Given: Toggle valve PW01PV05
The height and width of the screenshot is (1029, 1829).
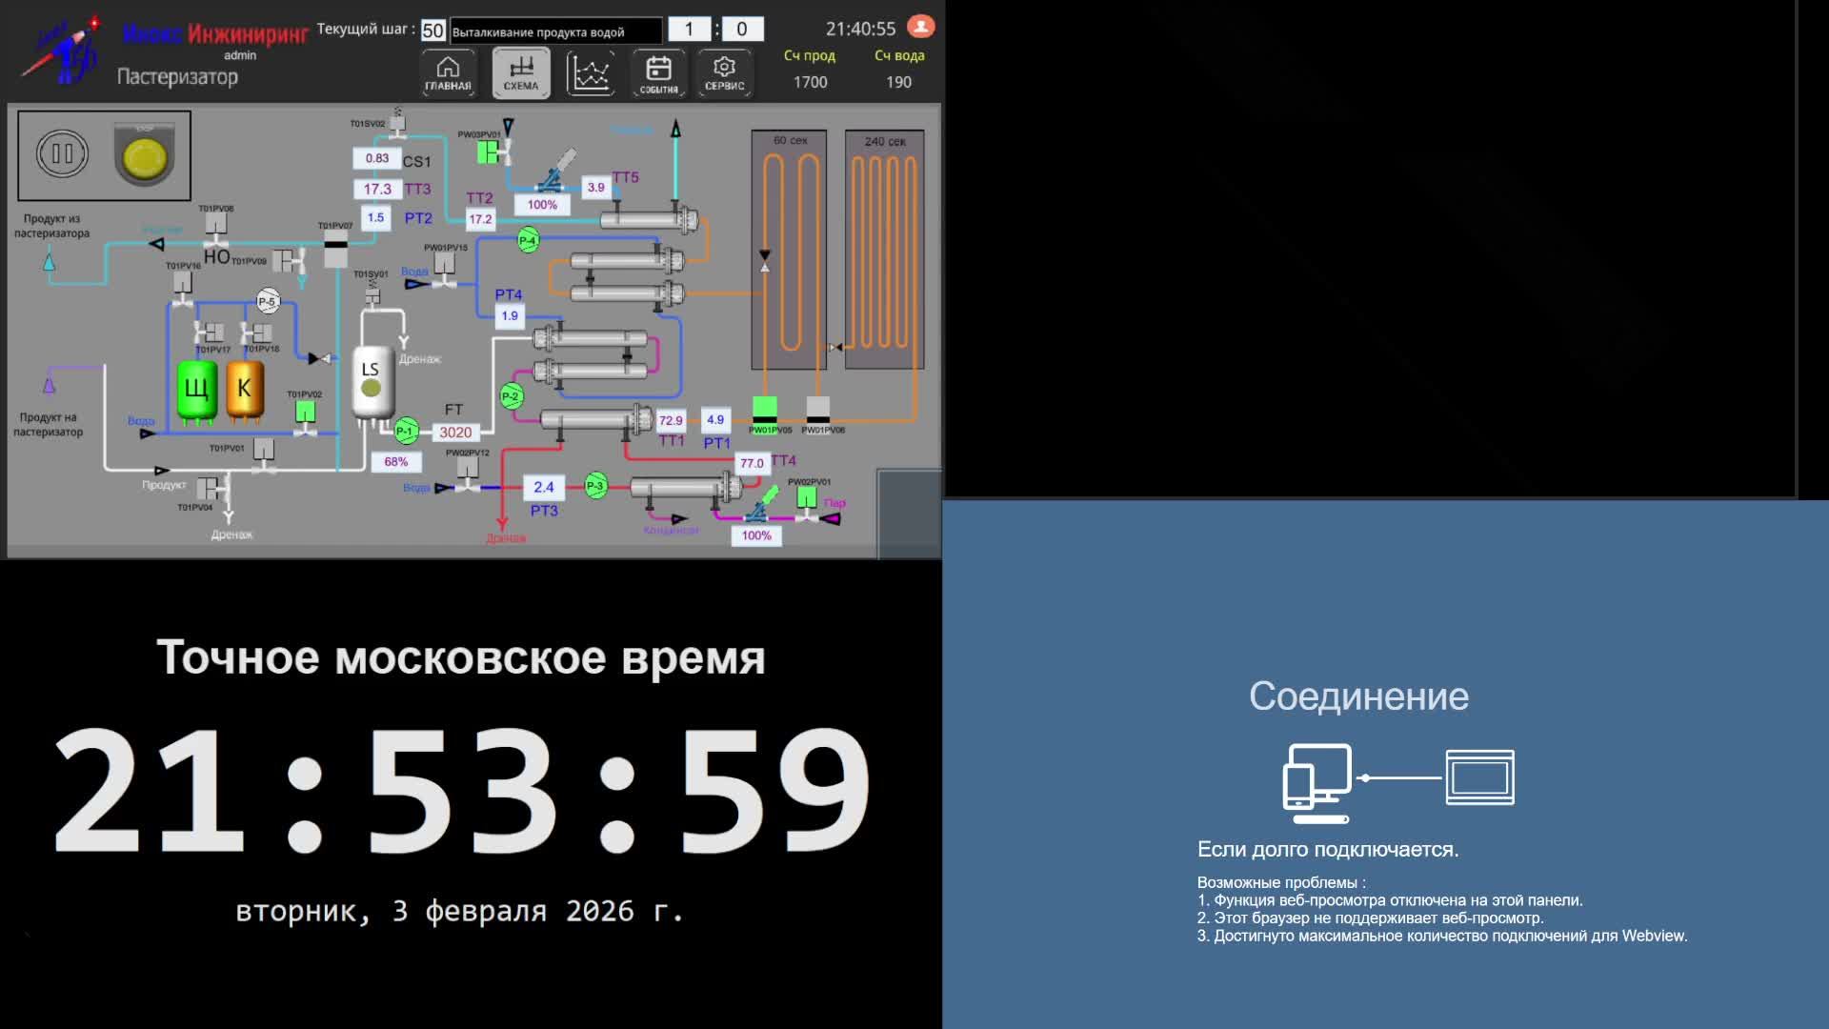Looking at the screenshot, I should pos(765,409).
